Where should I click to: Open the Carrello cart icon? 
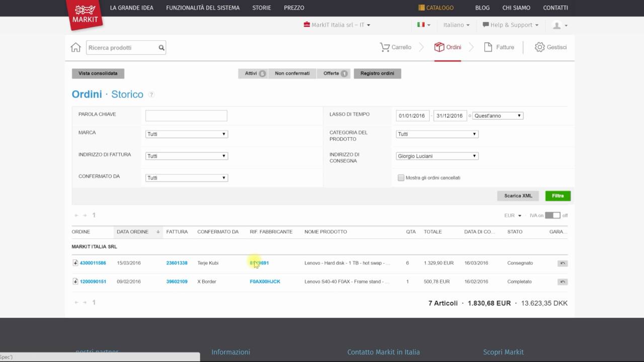[385, 47]
